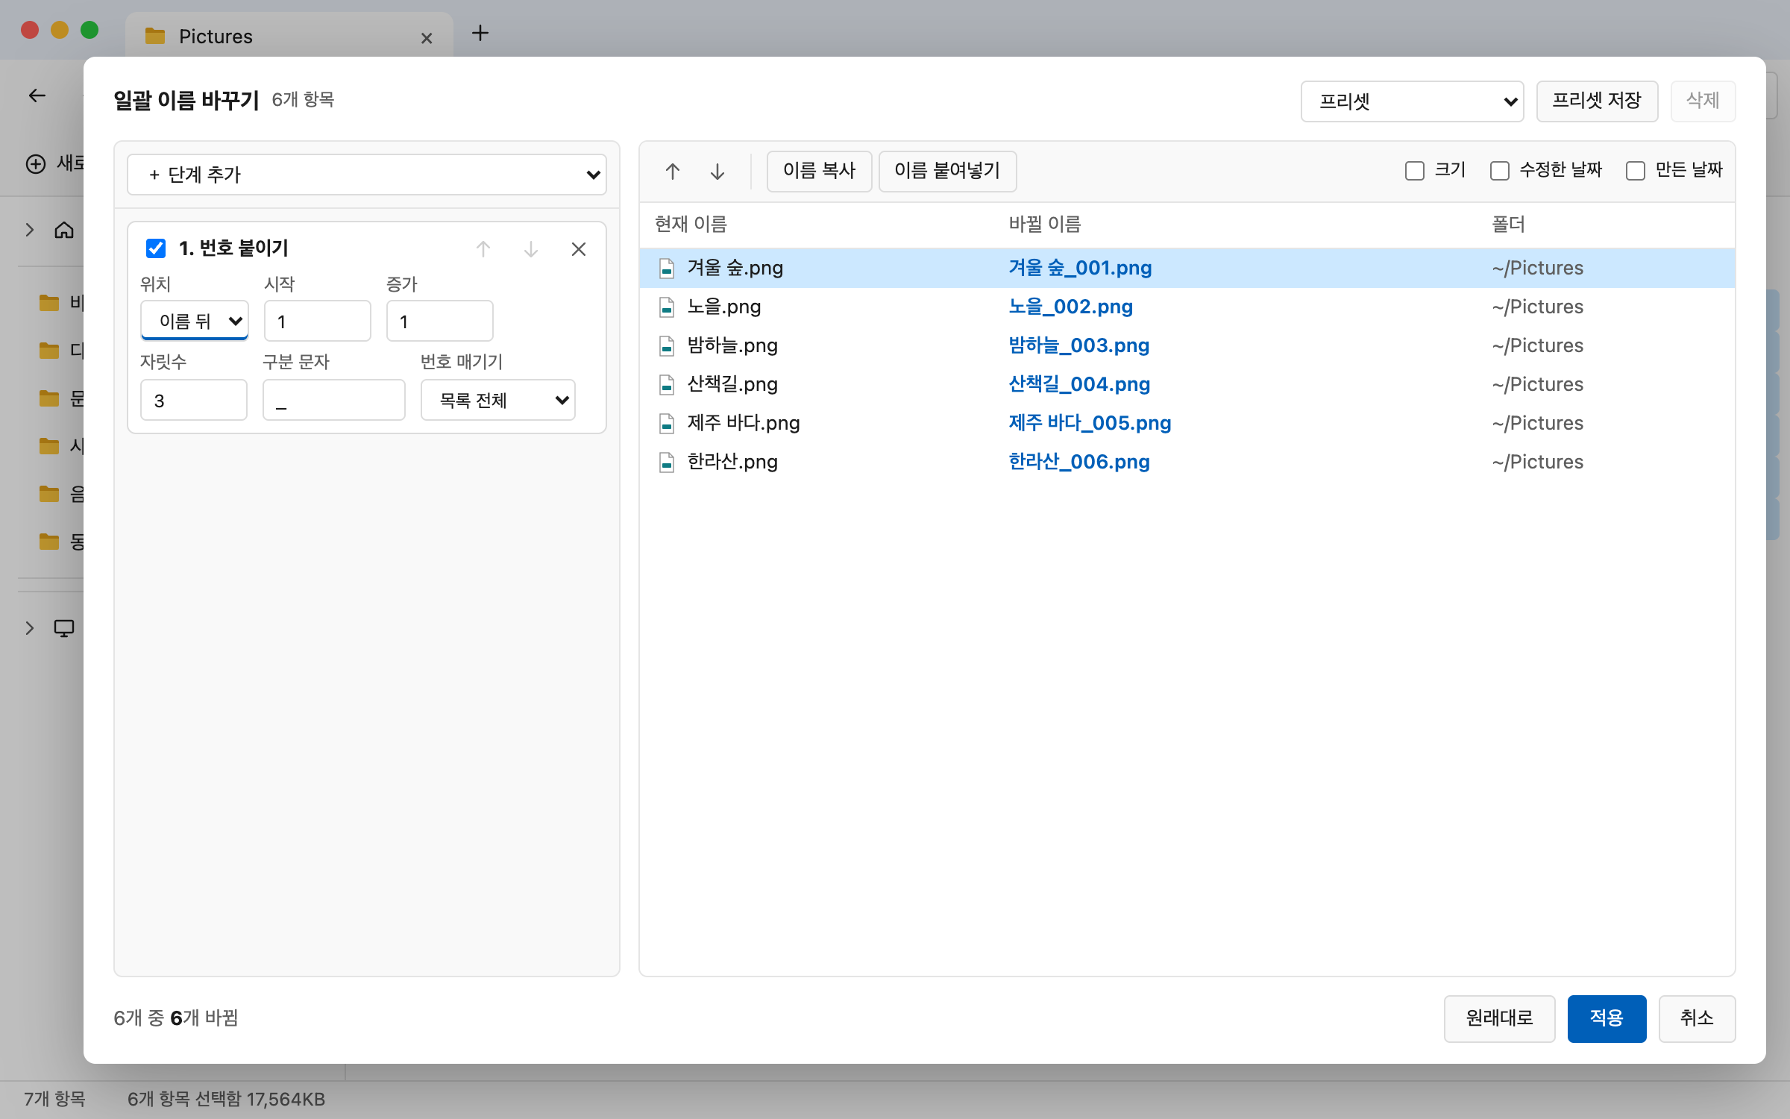Focus the 시작 number field
This screenshot has height=1119, width=1790.
coord(318,321)
